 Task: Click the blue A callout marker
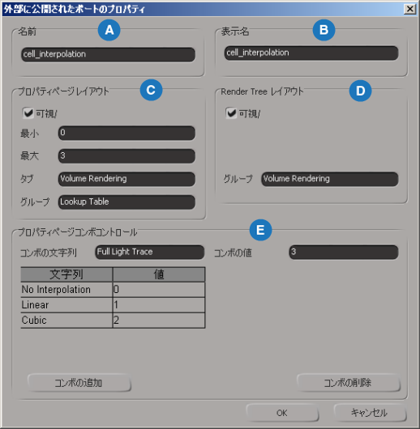pos(109,30)
